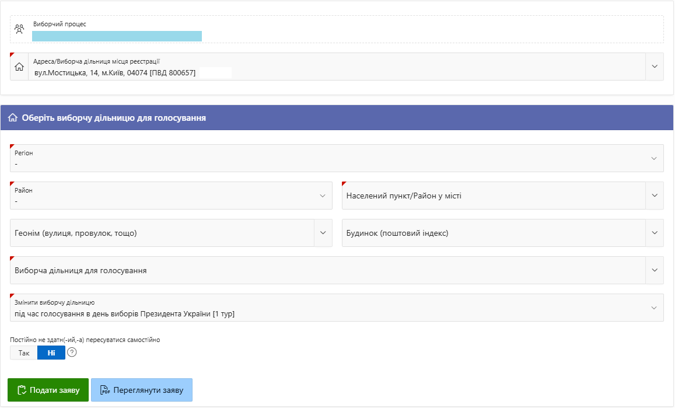Click the PDF icon on Переглянути заяву

tap(105, 390)
